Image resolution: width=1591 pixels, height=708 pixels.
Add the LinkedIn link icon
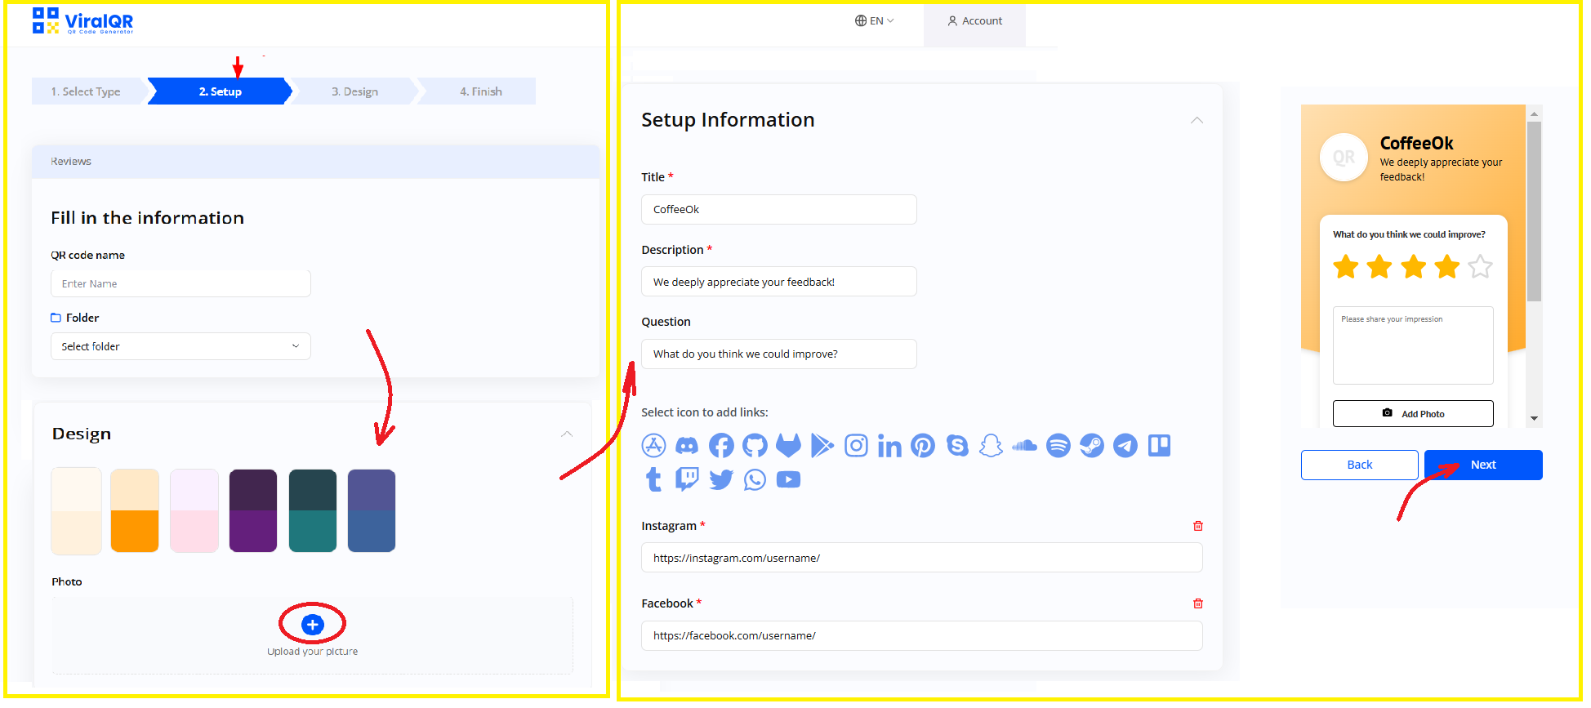[x=889, y=446]
